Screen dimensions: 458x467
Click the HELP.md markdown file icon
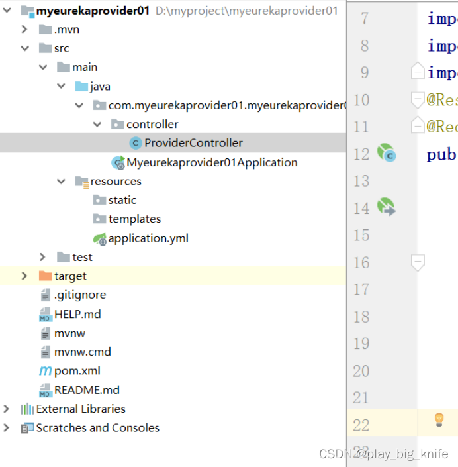(46, 315)
